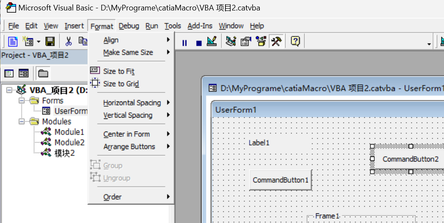This screenshot has height=223, width=444.
Task: Select Module1 in the project tree
Action: [69, 132]
